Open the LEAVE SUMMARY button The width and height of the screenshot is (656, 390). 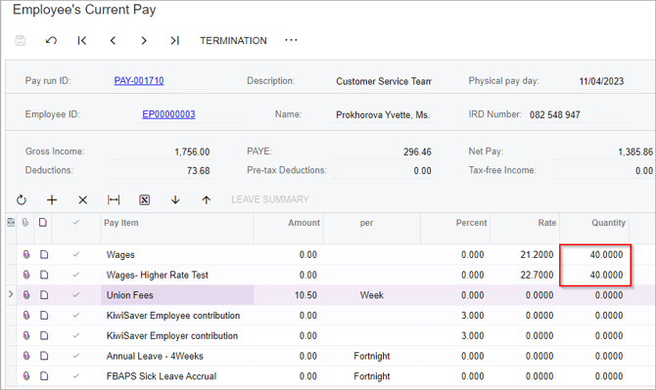270,199
